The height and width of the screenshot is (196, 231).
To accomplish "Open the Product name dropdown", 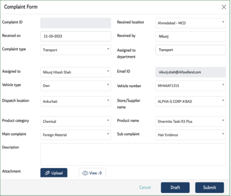I will coord(190,121).
